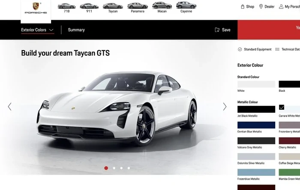Go to the fourth carousel dot
The height and width of the screenshot is (190, 300).
pos(129,168)
